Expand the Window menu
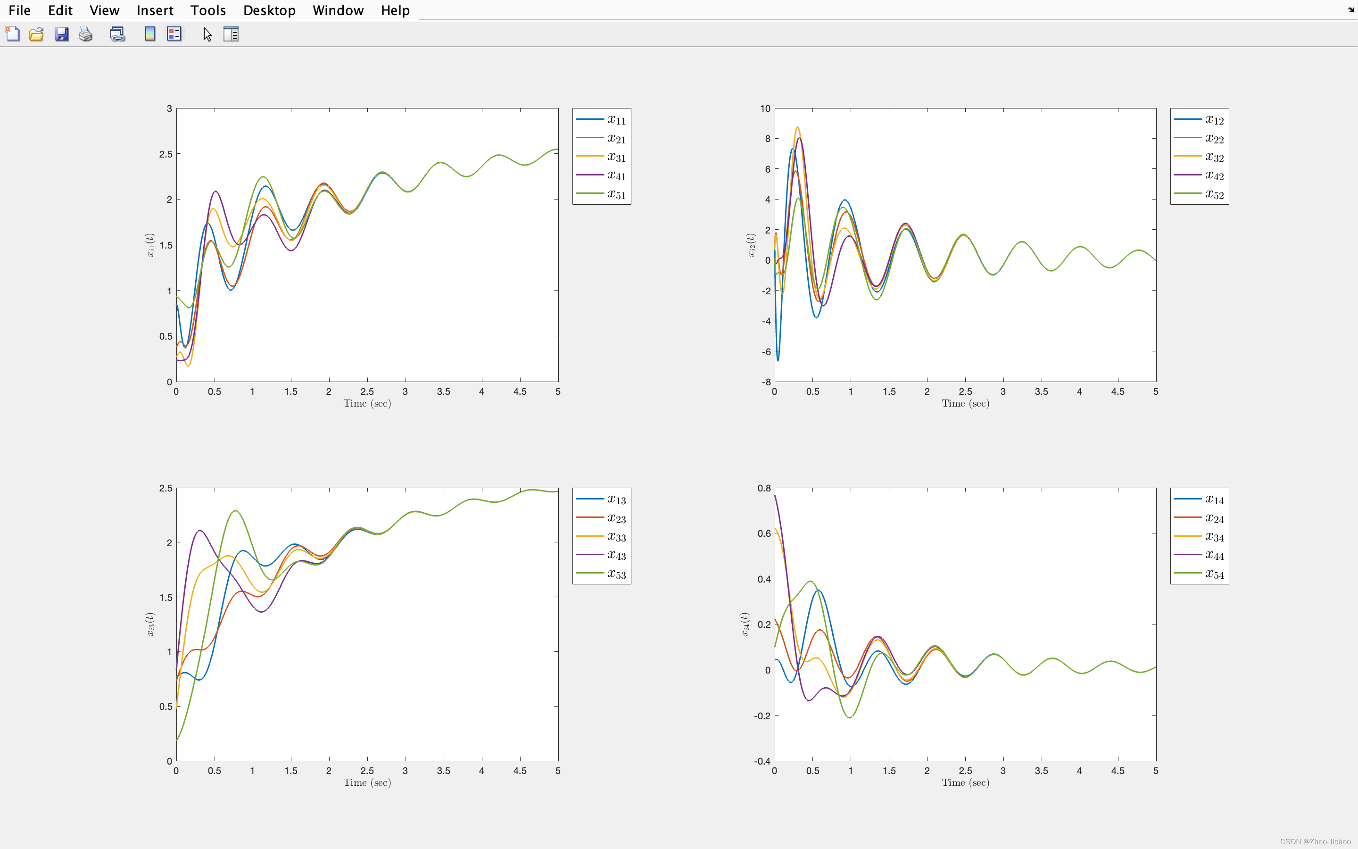Screen dimensions: 1358x849 coord(338,10)
